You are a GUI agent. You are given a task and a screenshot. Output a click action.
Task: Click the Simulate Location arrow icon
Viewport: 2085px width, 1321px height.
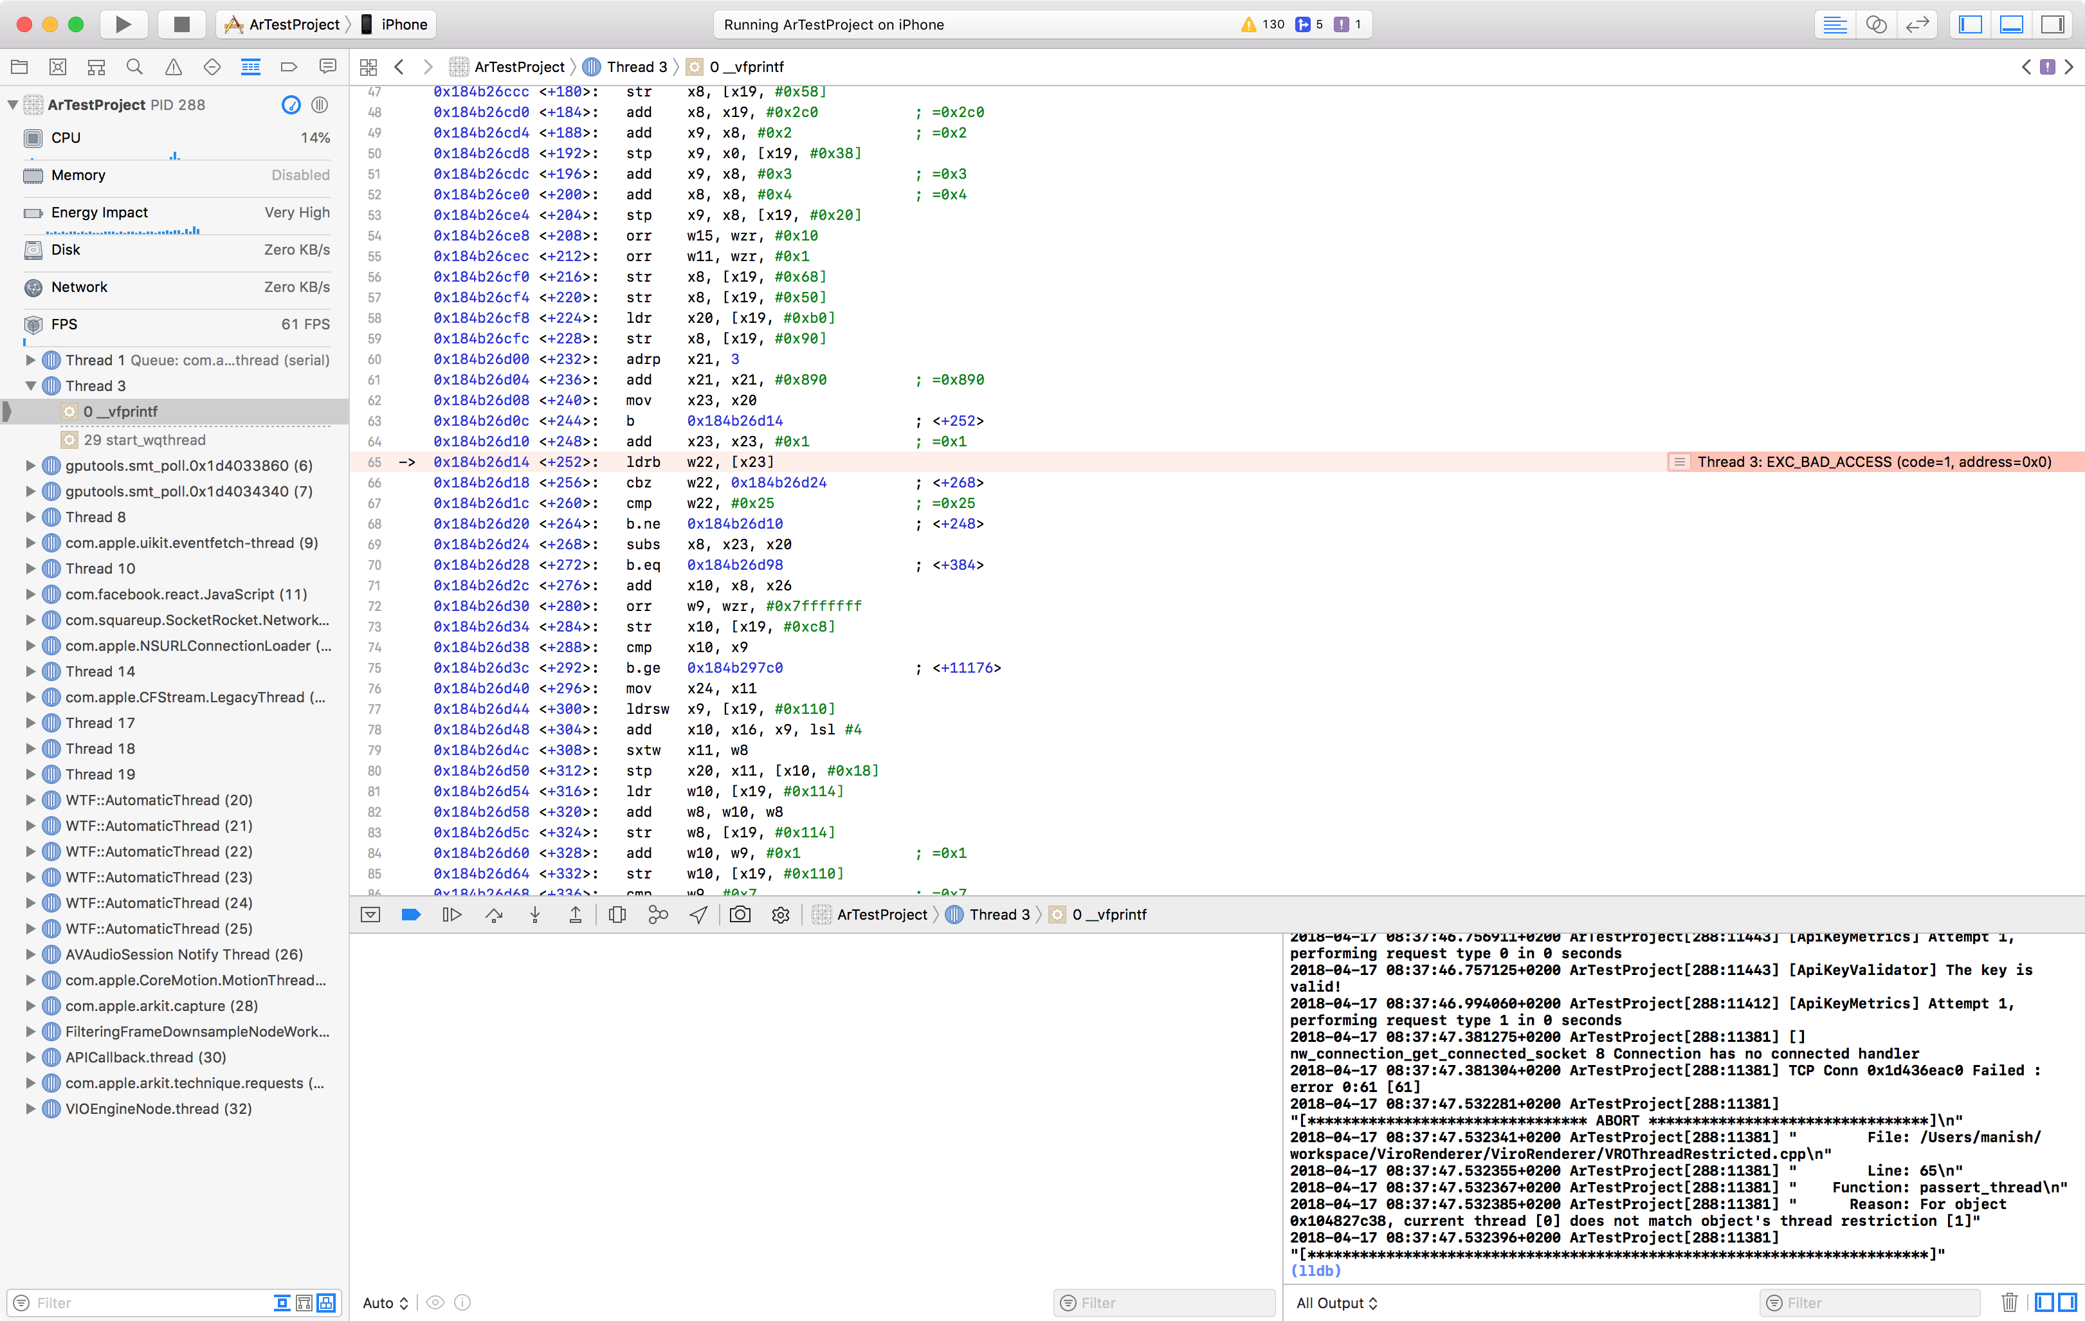[x=699, y=914]
